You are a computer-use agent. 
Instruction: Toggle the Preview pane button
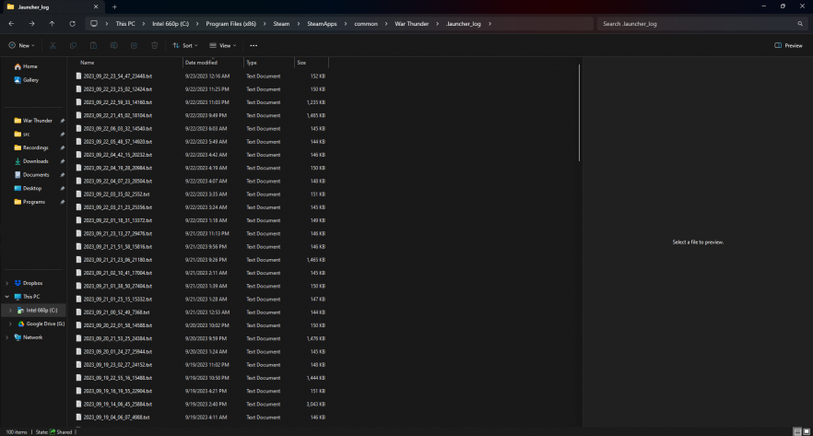click(788, 45)
